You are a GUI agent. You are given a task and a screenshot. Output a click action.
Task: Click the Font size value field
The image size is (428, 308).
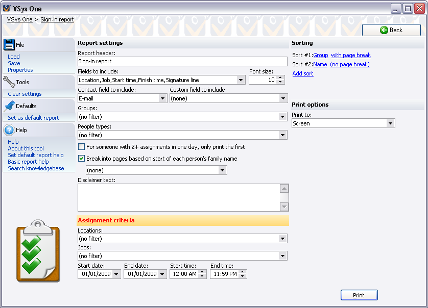point(263,80)
